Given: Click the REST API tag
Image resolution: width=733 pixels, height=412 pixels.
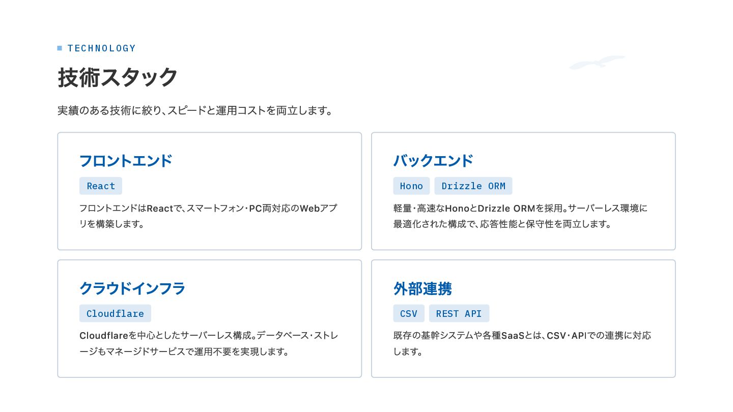Looking at the screenshot, I should tap(459, 313).
